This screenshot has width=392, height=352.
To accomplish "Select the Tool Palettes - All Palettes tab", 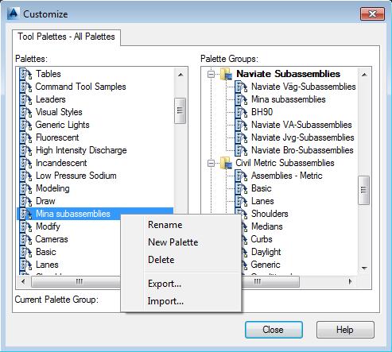I will click(x=66, y=37).
